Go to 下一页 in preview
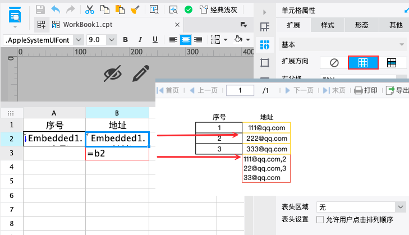409x235 pixels. tap(299, 90)
